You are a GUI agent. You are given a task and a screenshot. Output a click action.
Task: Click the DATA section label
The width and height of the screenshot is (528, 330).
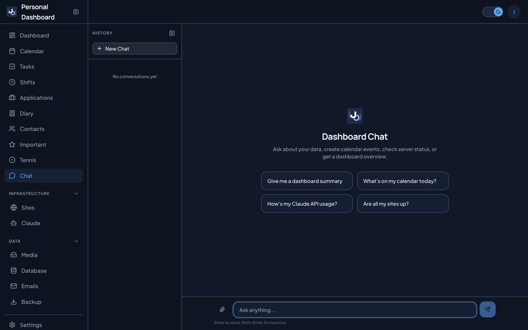pos(15,241)
